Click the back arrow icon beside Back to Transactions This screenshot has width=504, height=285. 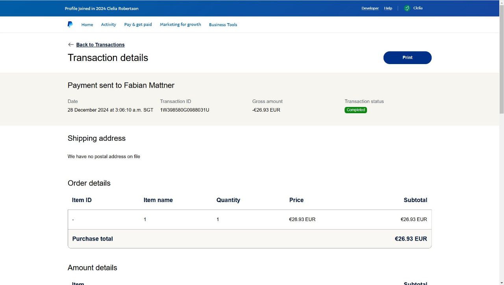click(x=71, y=45)
